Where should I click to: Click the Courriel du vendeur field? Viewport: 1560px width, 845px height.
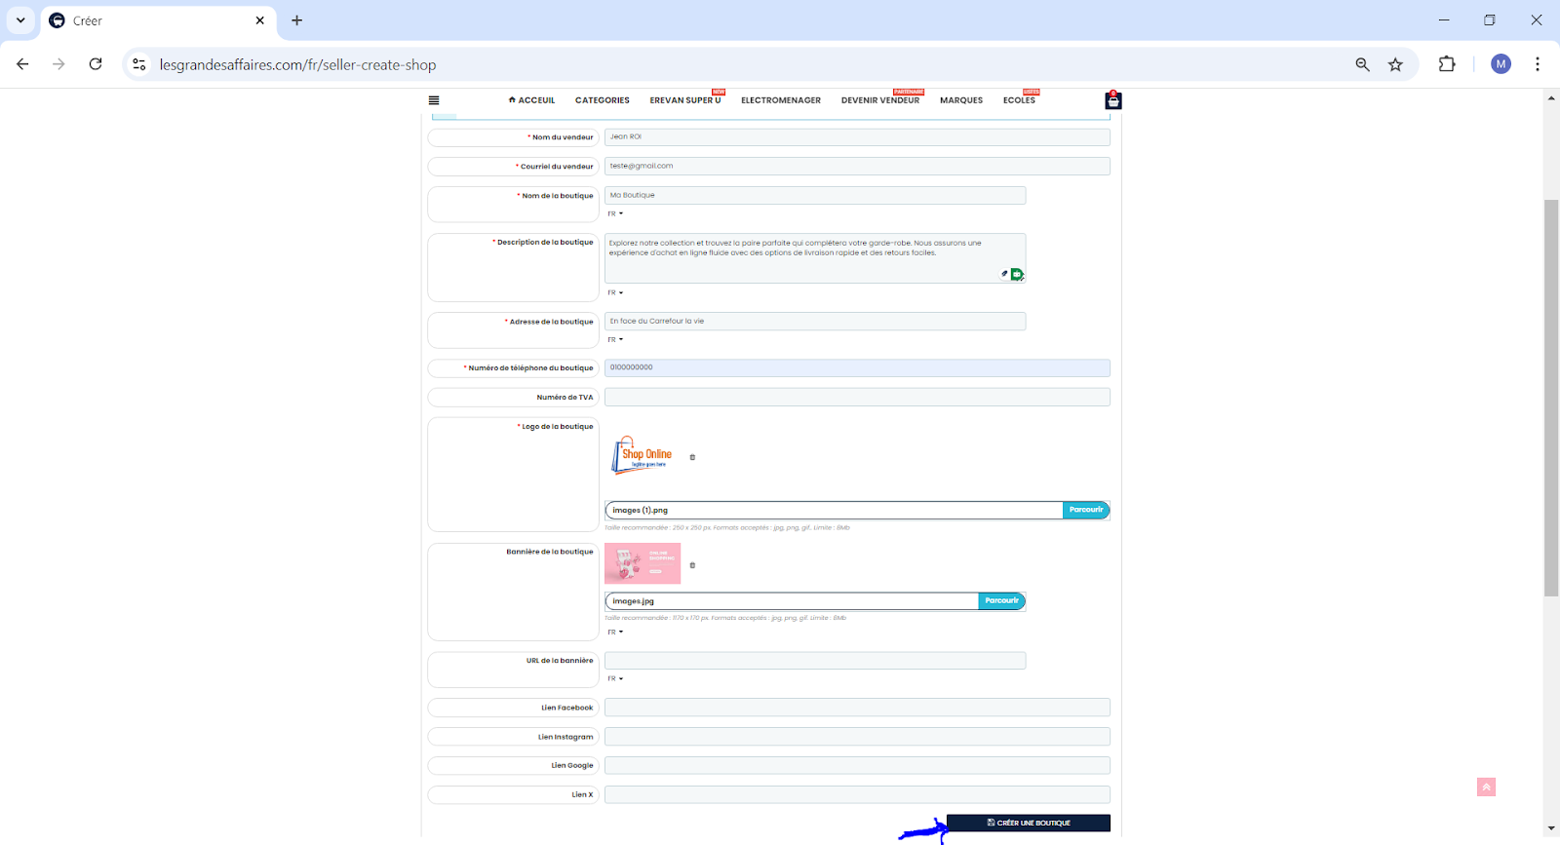[857, 166]
